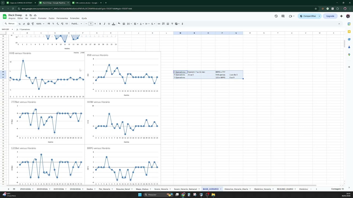Image resolution: width=353 pixels, height=198 pixels.
Task: Open the Editar menu
Action: [x=20, y=18]
